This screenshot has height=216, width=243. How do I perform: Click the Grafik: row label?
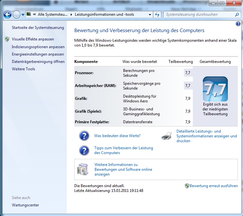[x=81, y=99]
